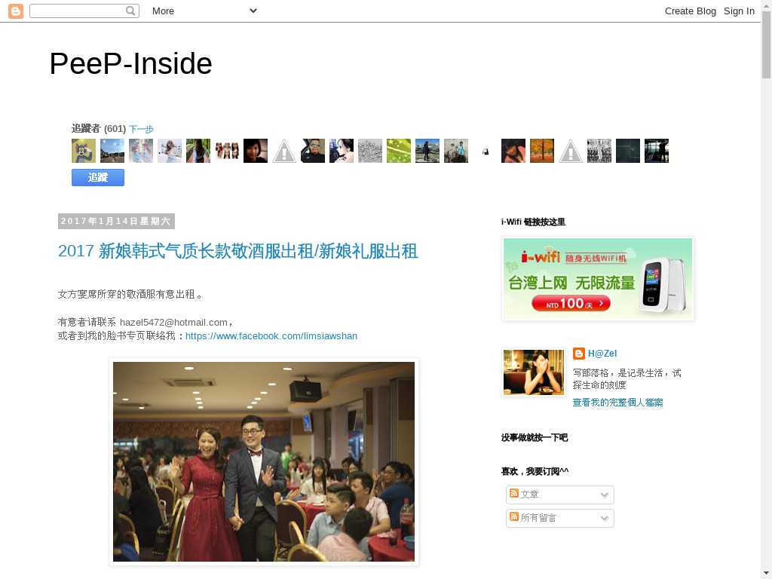Click Create Blog in the top bar

[x=691, y=11]
